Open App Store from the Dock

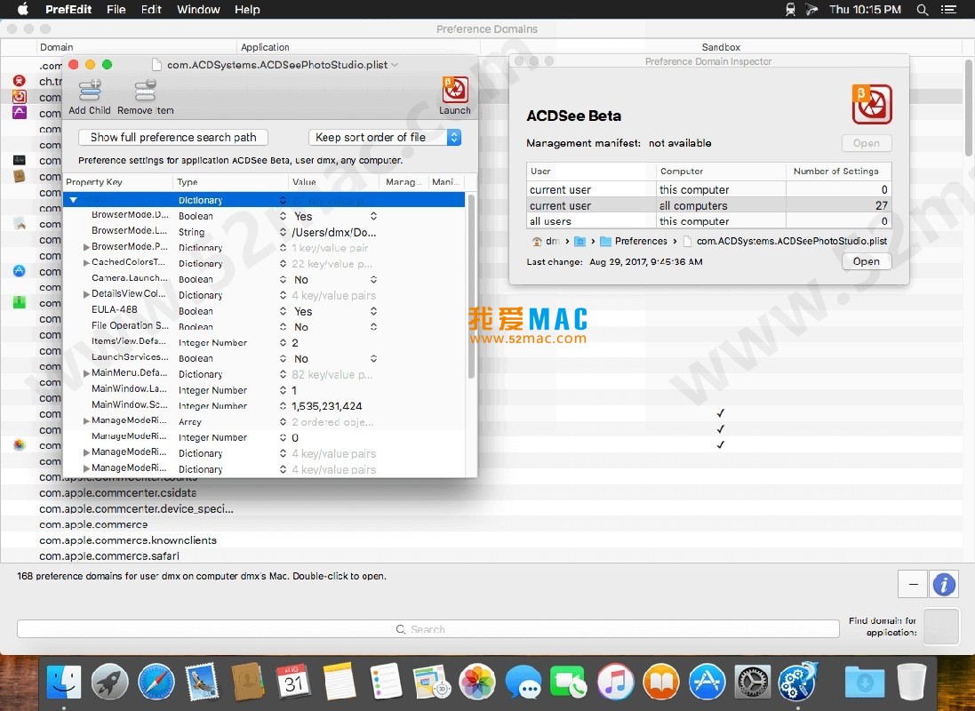pyautogui.click(x=707, y=682)
